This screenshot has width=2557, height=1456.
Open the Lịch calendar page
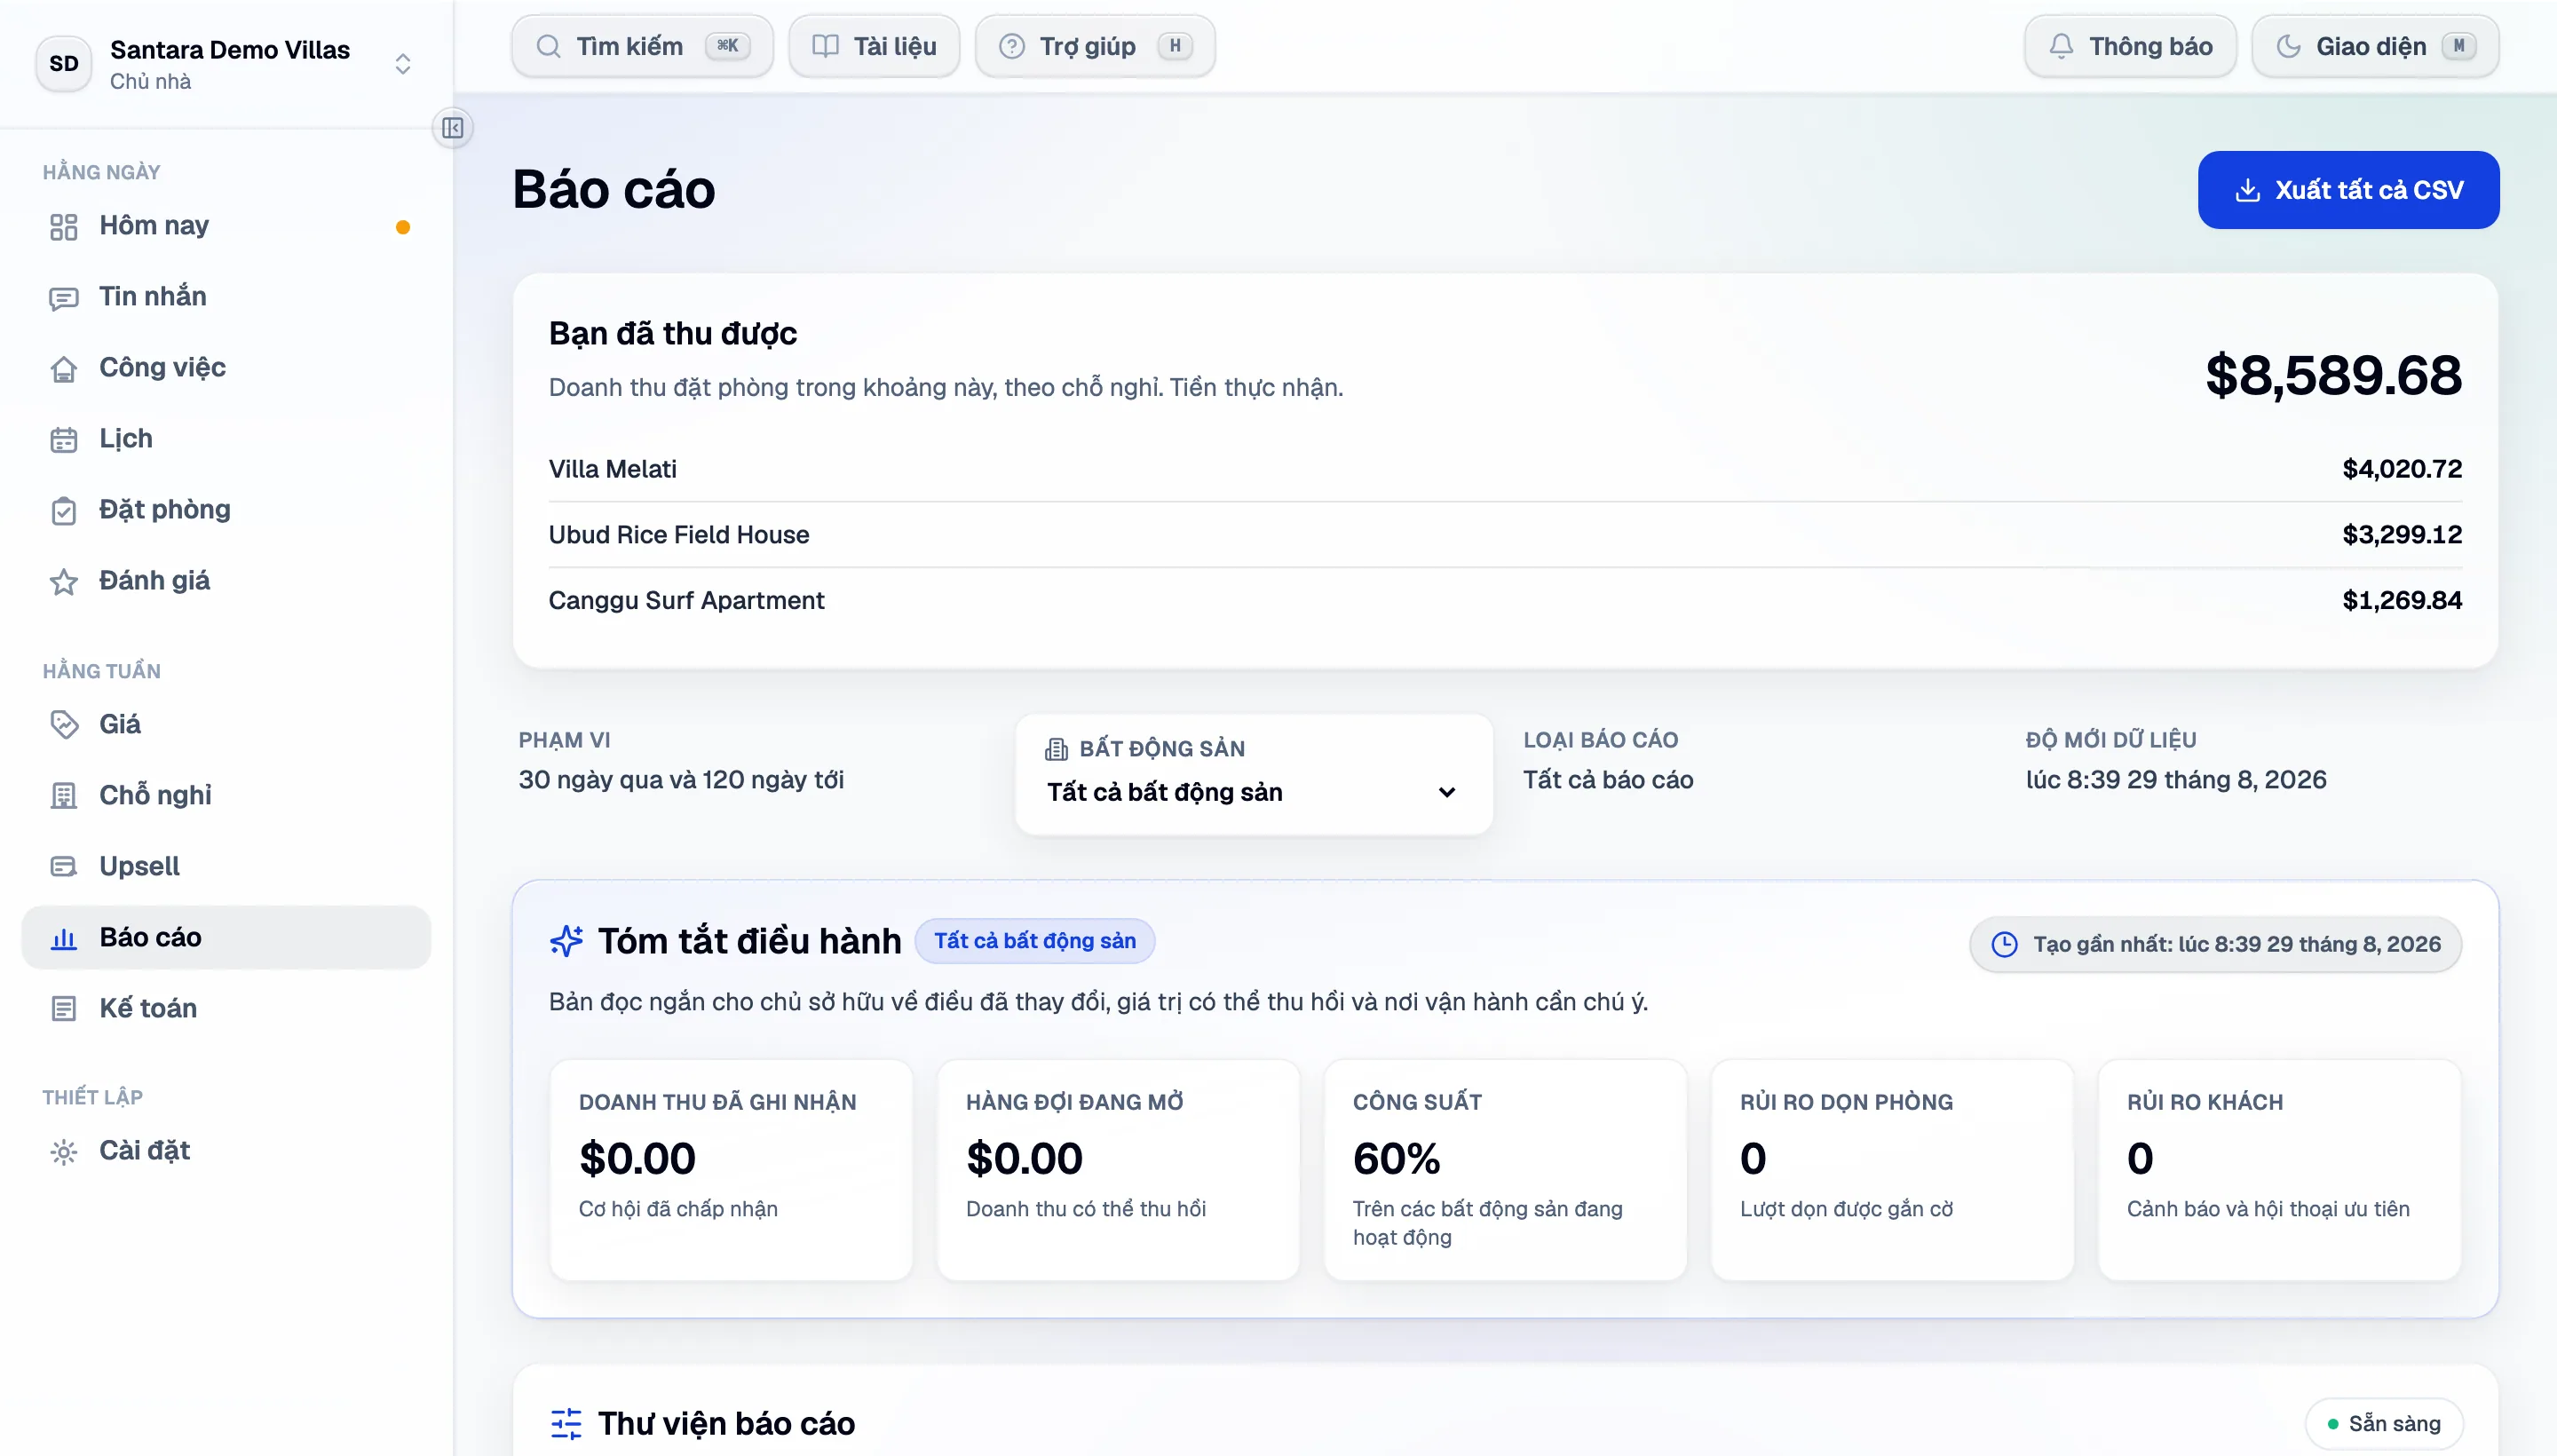[x=226, y=439]
